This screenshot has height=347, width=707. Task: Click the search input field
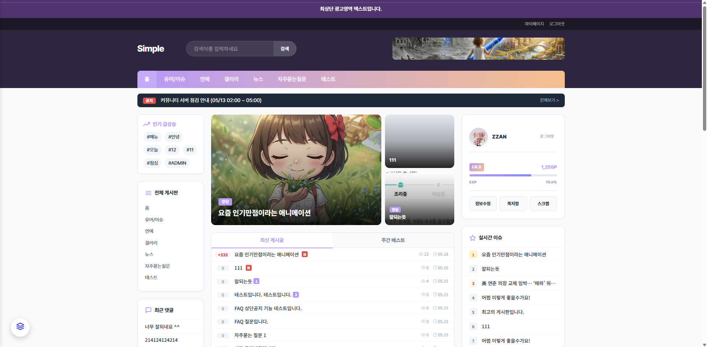tap(230, 49)
